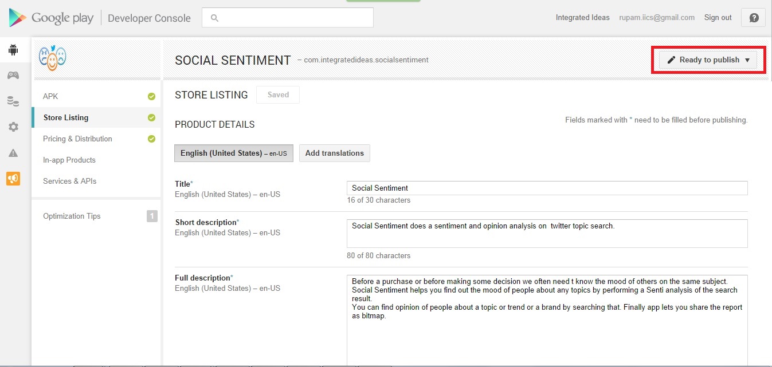Image resolution: width=772 pixels, height=367 pixels.
Task: Click the Saved button
Action: (278, 94)
